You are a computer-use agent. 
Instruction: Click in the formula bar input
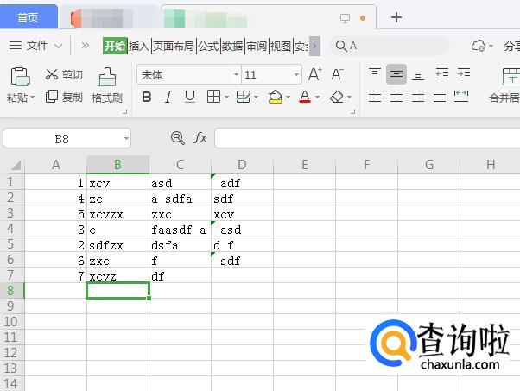coord(367,138)
